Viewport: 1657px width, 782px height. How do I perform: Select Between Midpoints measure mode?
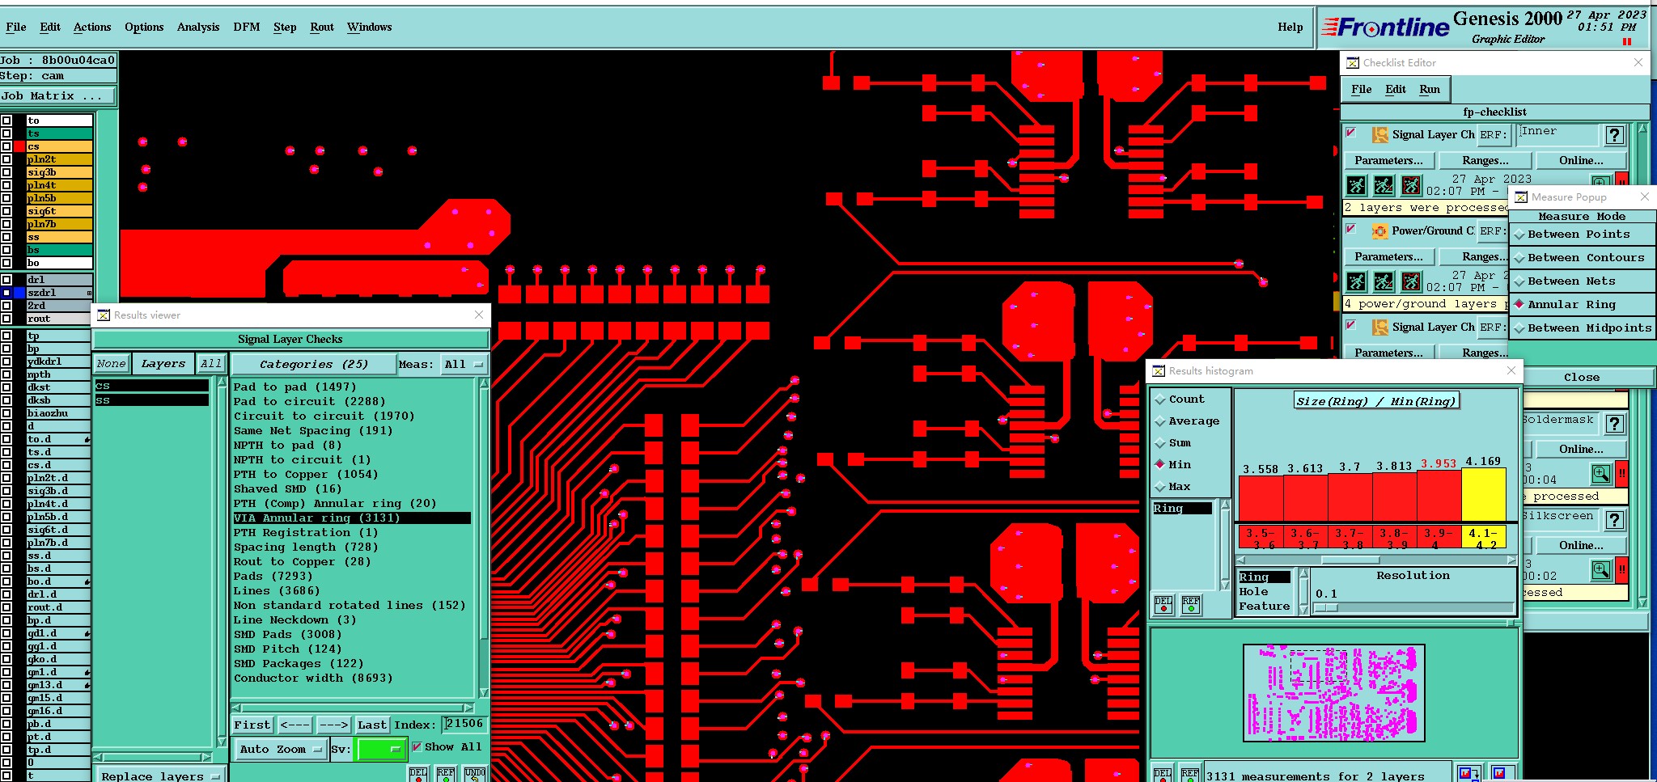point(1582,328)
